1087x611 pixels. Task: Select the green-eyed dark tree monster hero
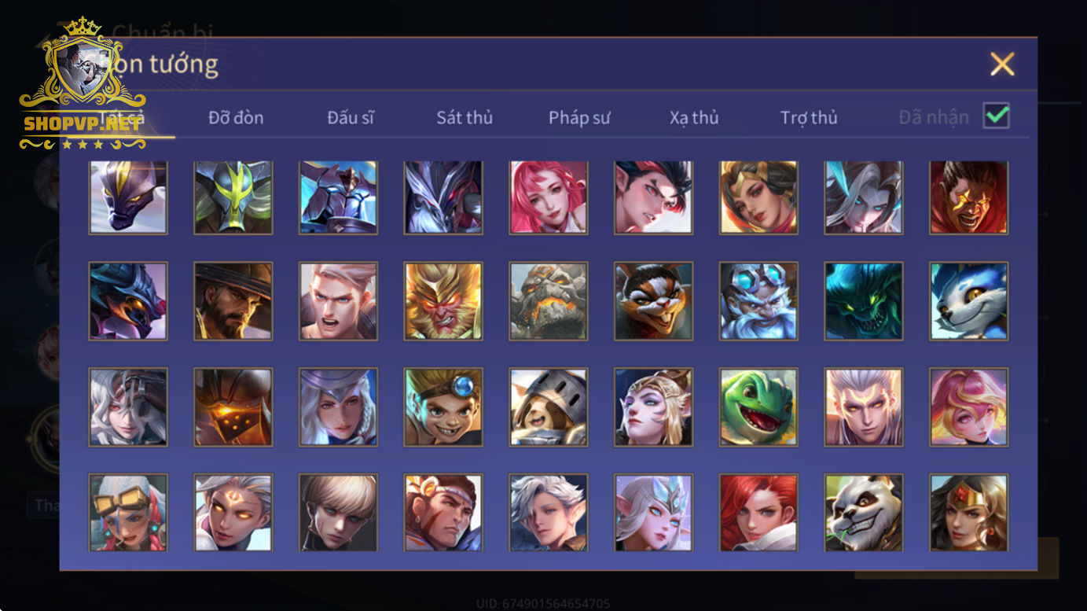coord(864,301)
